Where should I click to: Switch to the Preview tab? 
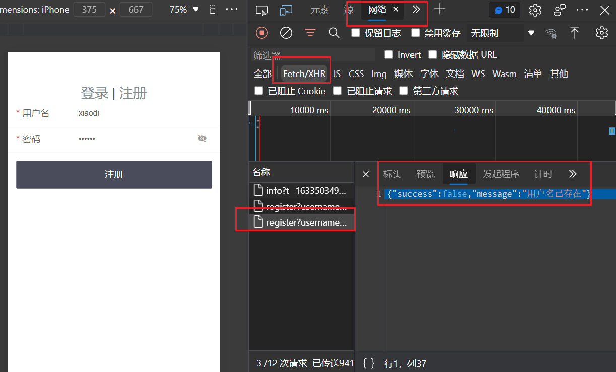click(426, 174)
